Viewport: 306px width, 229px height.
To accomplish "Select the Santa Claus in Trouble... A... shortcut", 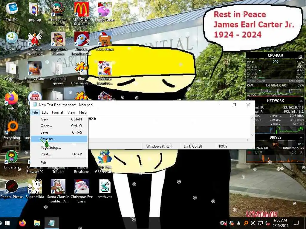I will coord(58,191).
